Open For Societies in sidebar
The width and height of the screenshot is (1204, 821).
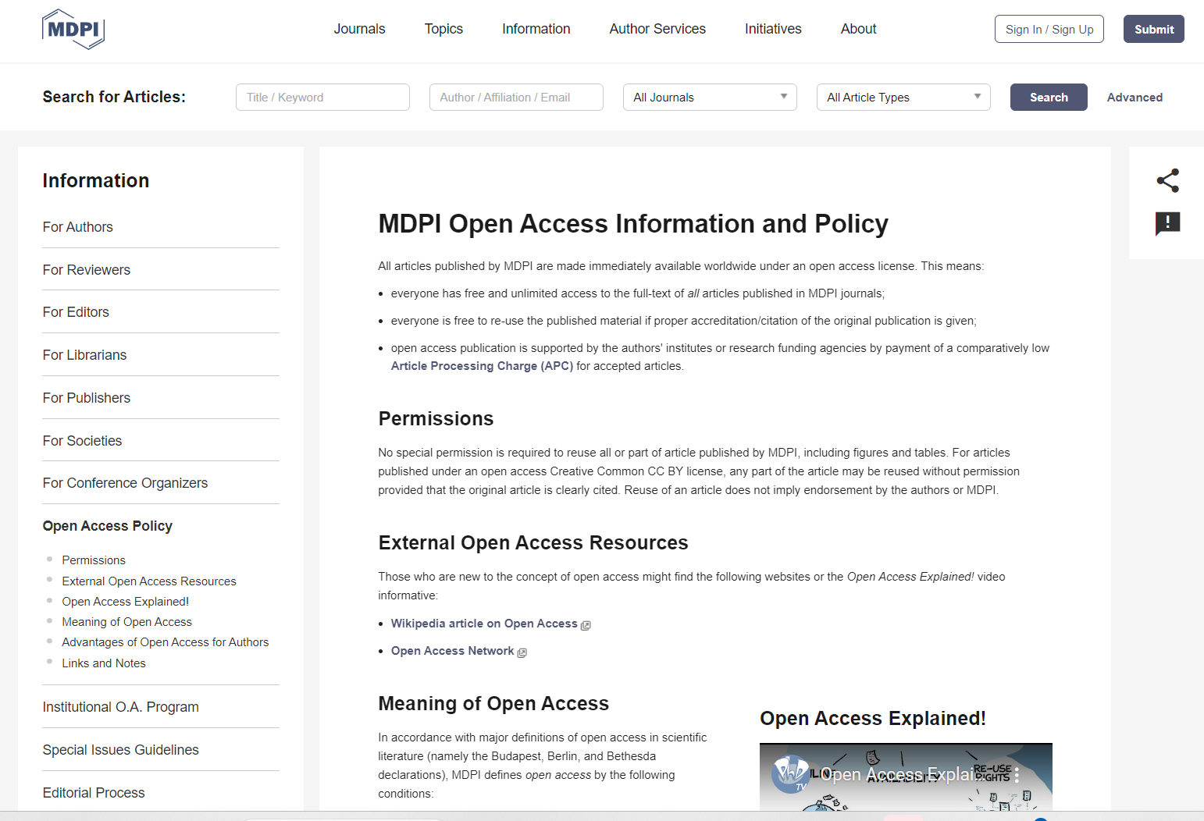(x=82, y=441)
